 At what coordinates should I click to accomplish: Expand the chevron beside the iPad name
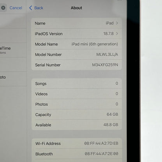point(117,23)
